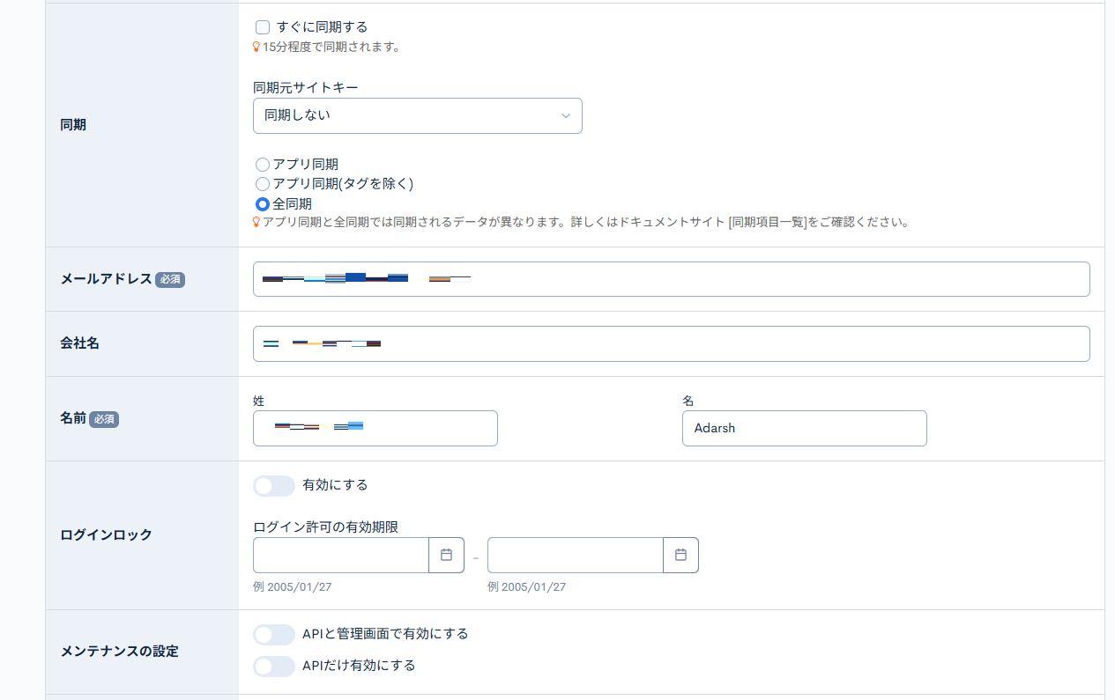Click the メールアドレス input field

[672, 279]
